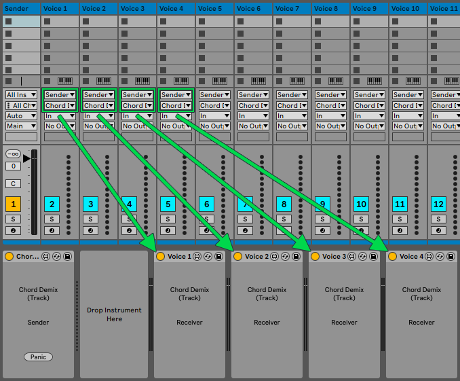Click the show/hide icon on Chord device title
This screenshot has height=381, width=460.
pyautogui.click(x=45, y=257)
